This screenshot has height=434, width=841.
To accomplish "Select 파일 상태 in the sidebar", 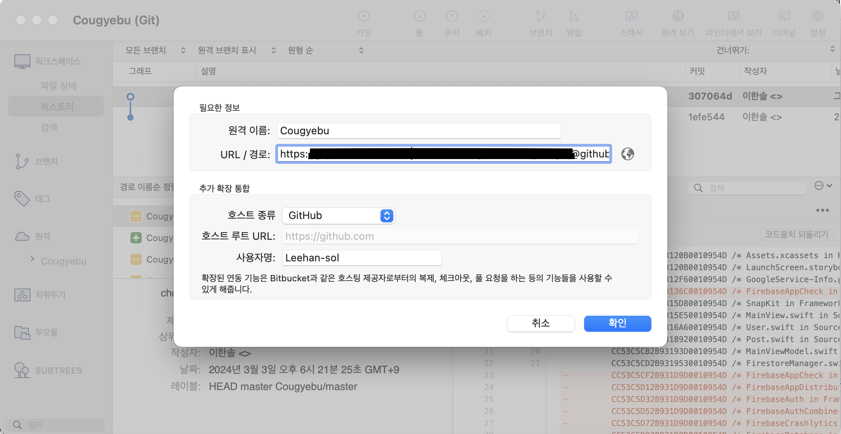I will pyautogui.click(x=58, y=86).
